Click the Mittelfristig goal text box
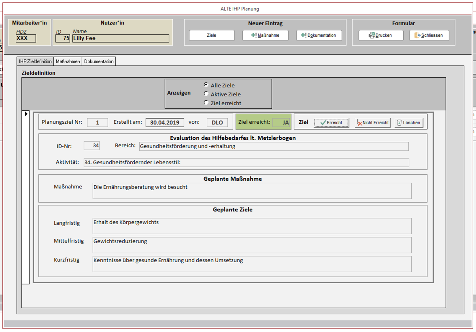This screenshot has width=476, height=332. click(x=252, y=245)
